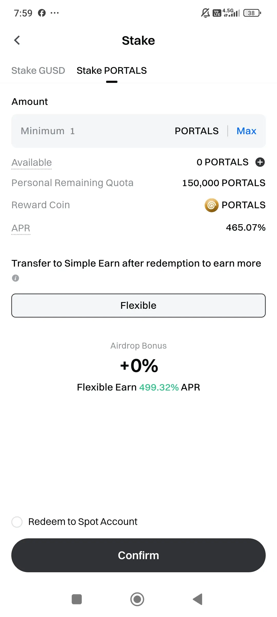Tap the plus icon beside 0 PORTALS

(x=260, y=162)
